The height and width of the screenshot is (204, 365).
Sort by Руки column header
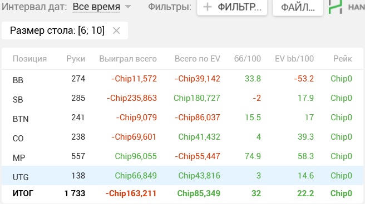click(76, 59)
